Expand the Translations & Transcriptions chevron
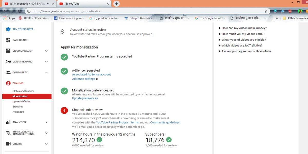This screenshot has width=308, height=154. pos(46,133)
